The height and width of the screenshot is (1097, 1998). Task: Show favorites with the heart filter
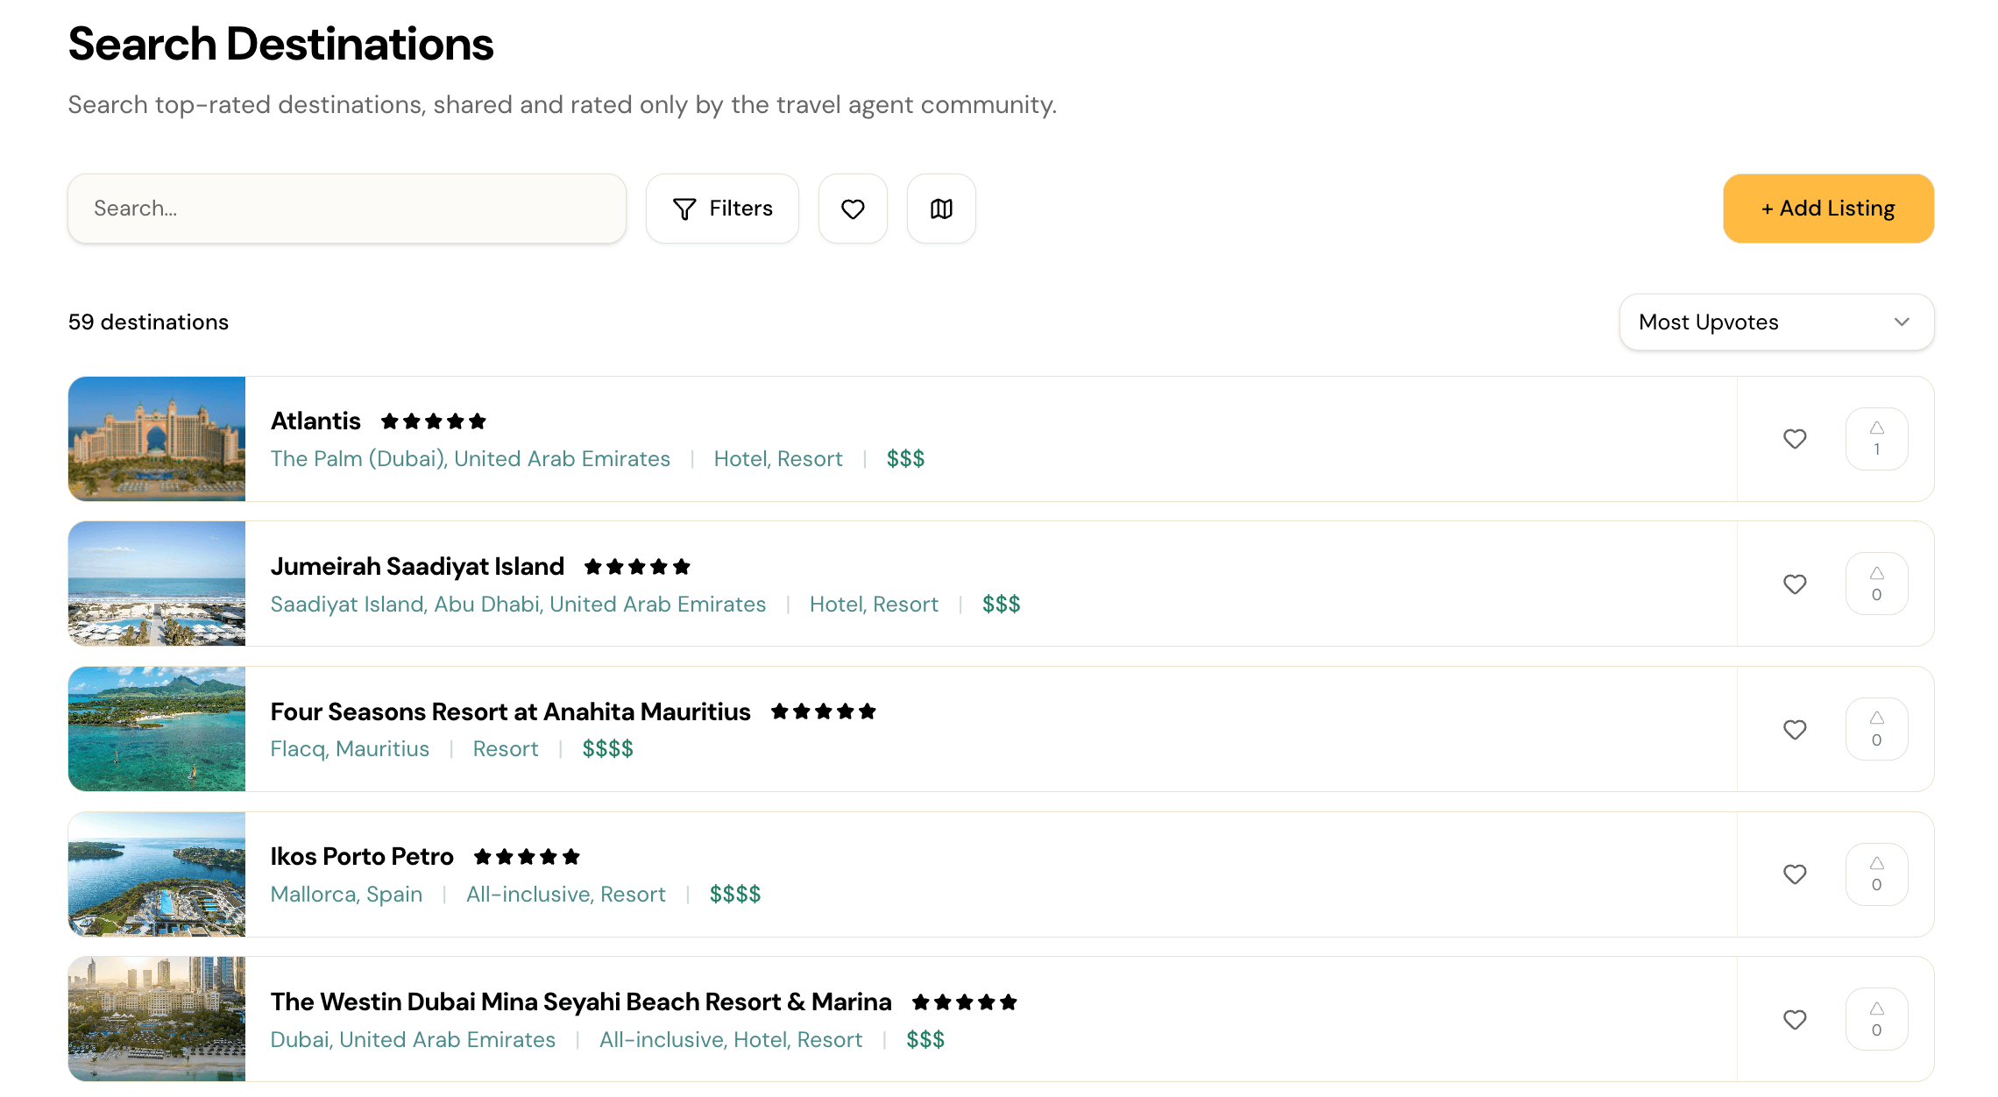[x=853, y=209]
